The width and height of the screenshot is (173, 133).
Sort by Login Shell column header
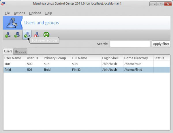(x=112, y=58)
